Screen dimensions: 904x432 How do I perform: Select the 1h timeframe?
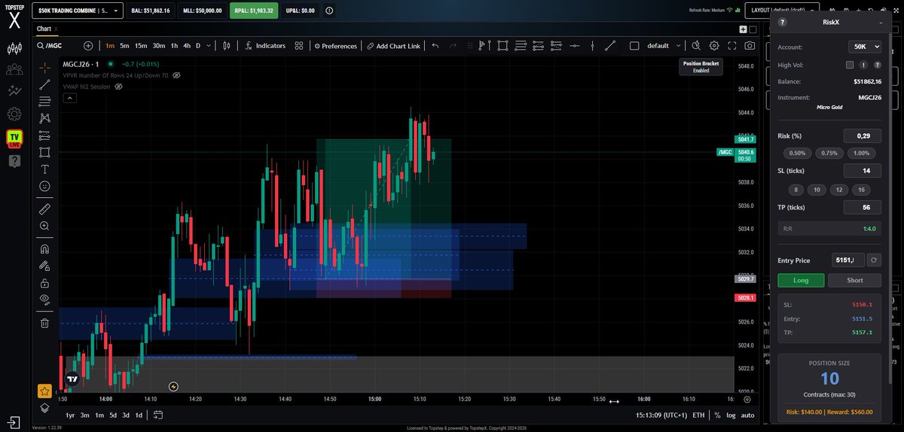pyautogui.click(x=173, y=46)
